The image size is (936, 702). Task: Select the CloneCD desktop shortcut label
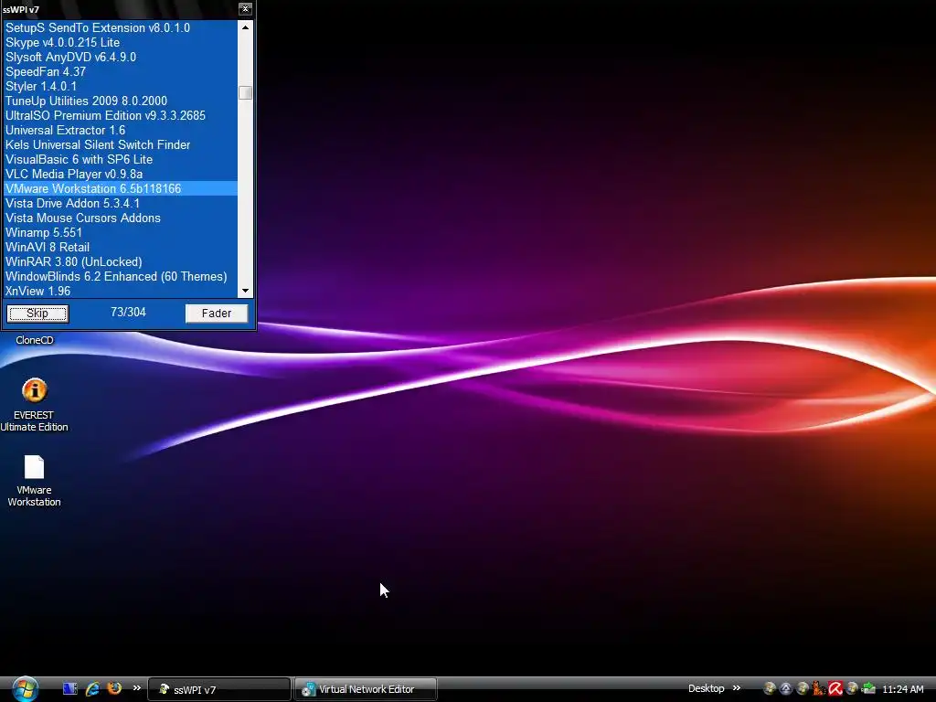click(x=35, y=340)
